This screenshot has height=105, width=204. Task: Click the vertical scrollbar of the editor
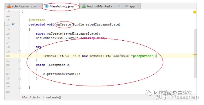[195, 54]
